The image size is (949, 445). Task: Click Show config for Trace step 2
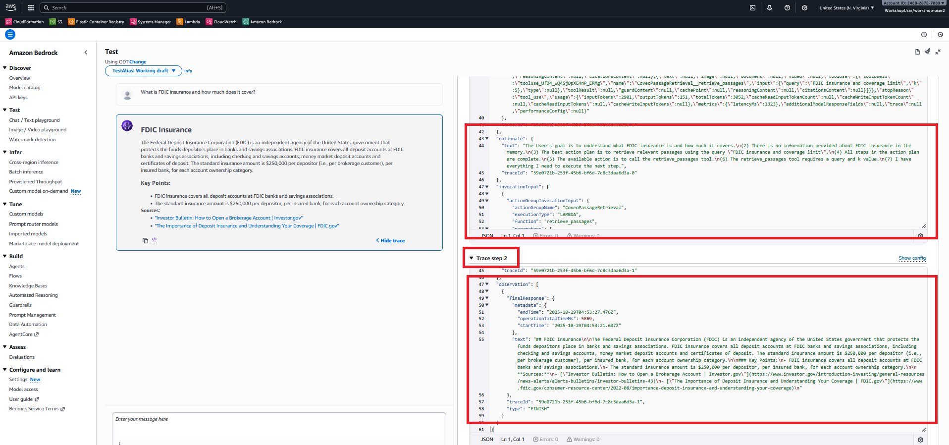click(x=912, y=258)
